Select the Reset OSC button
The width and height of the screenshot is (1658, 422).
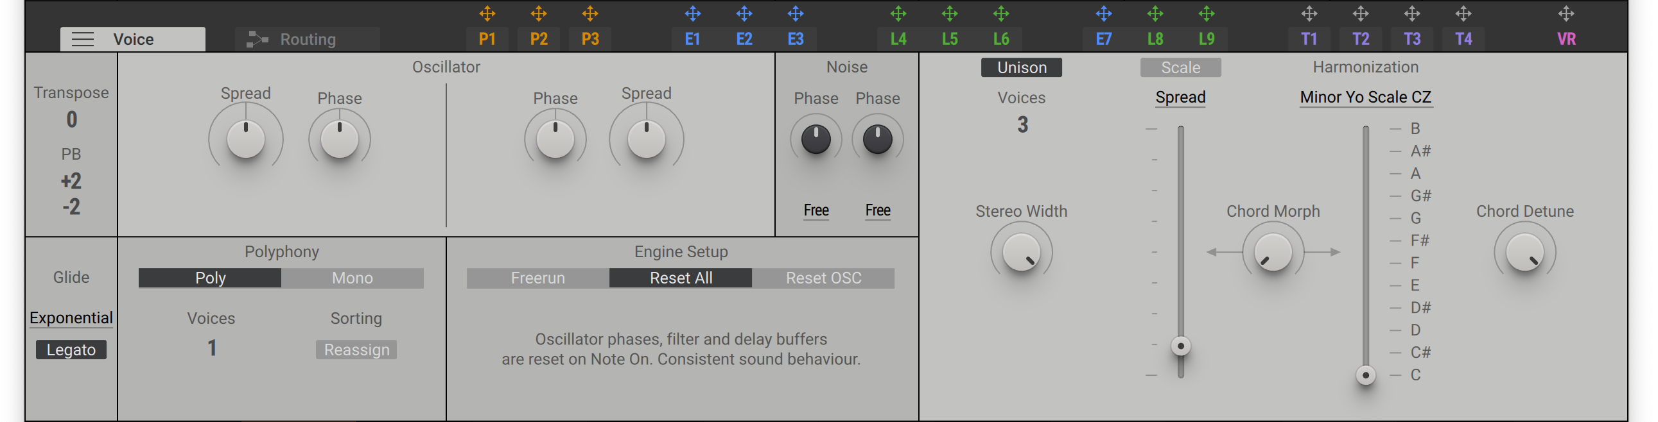(823, 278)
